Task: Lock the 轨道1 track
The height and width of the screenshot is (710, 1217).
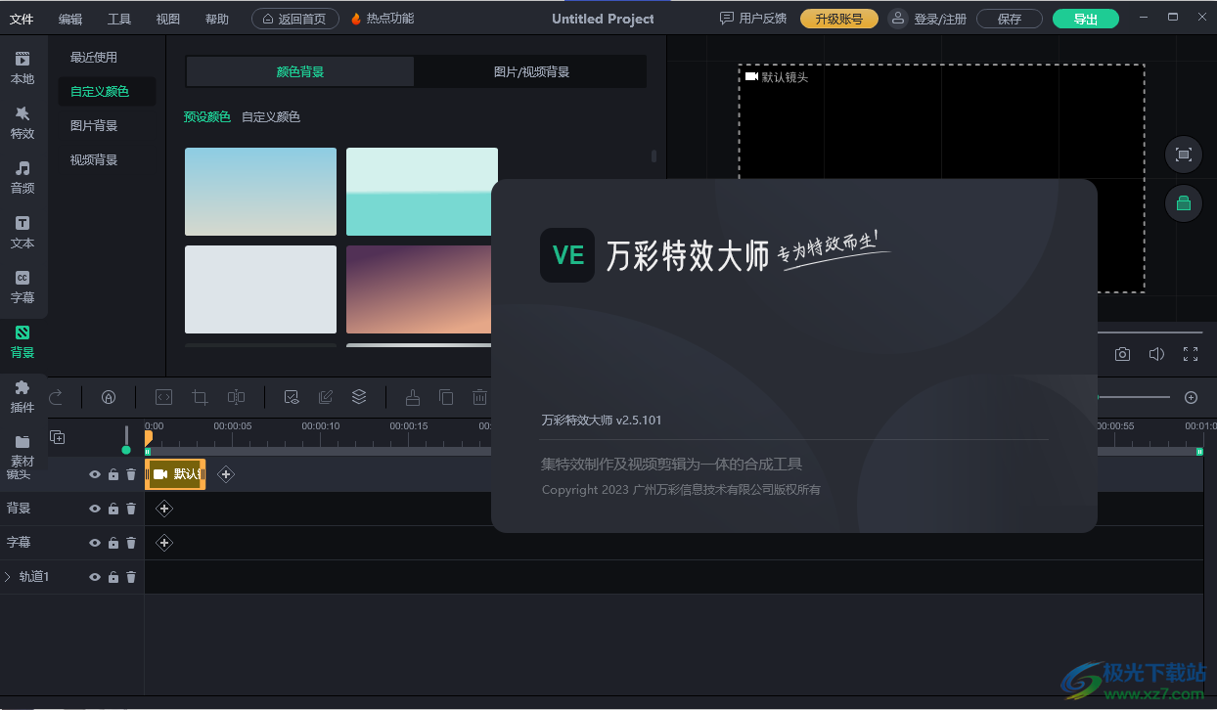Action: (113, 577)
